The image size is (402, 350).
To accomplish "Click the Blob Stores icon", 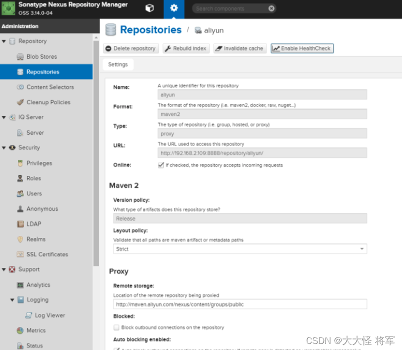I will pyautogui.click(x=20, y=56).
